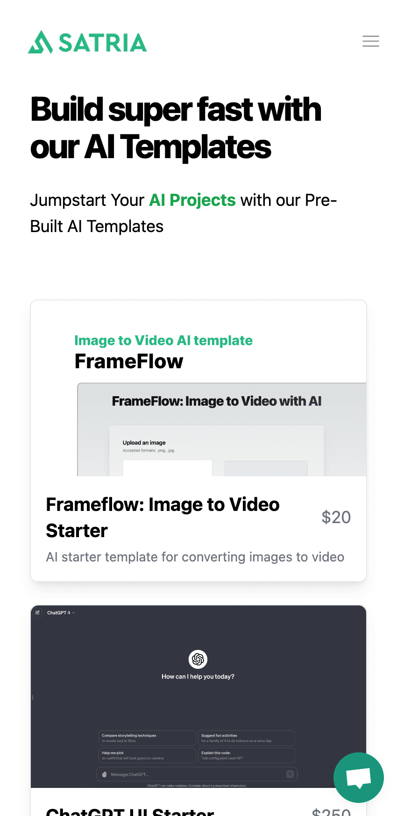The width and height of the screenshot is (397, 816).
Task: Click the 'Upload an image' area in preview
Action: coord(144,443)
